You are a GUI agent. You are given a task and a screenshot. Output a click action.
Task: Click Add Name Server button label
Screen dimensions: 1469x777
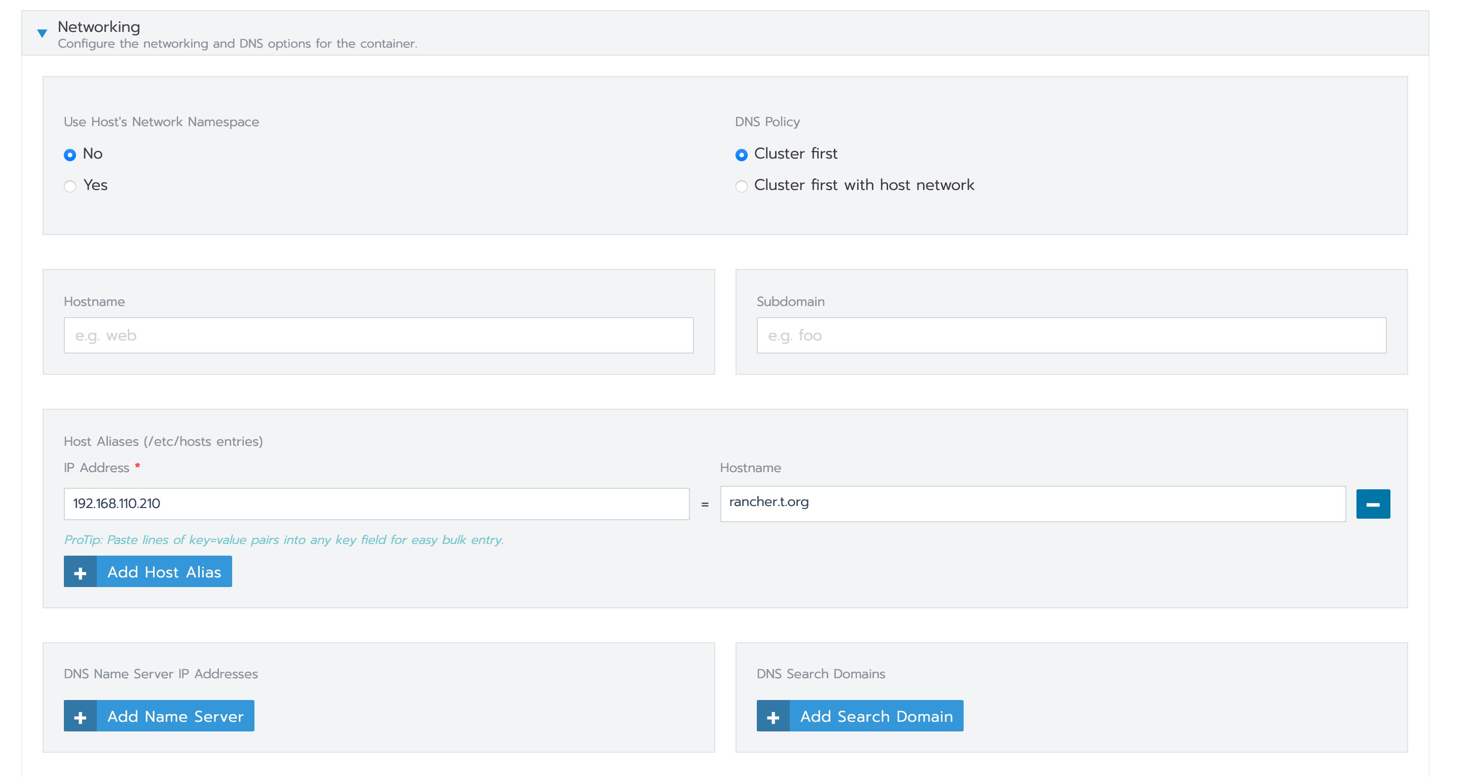point(175,716)
